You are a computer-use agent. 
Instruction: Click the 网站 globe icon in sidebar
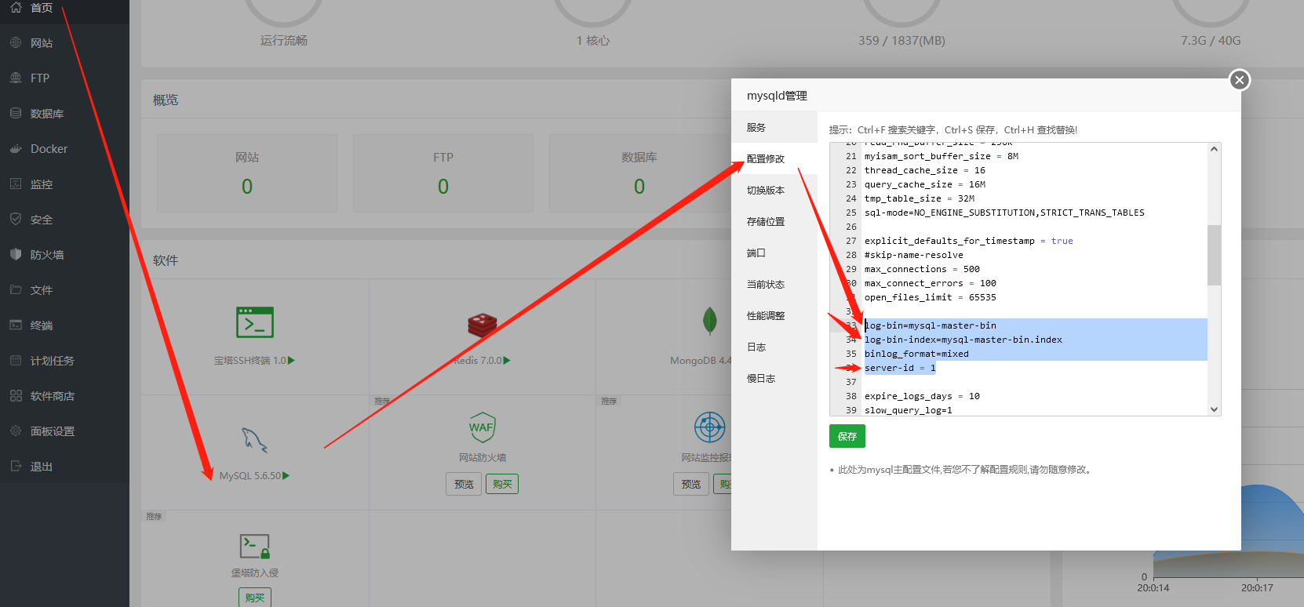tap(16, 42)
